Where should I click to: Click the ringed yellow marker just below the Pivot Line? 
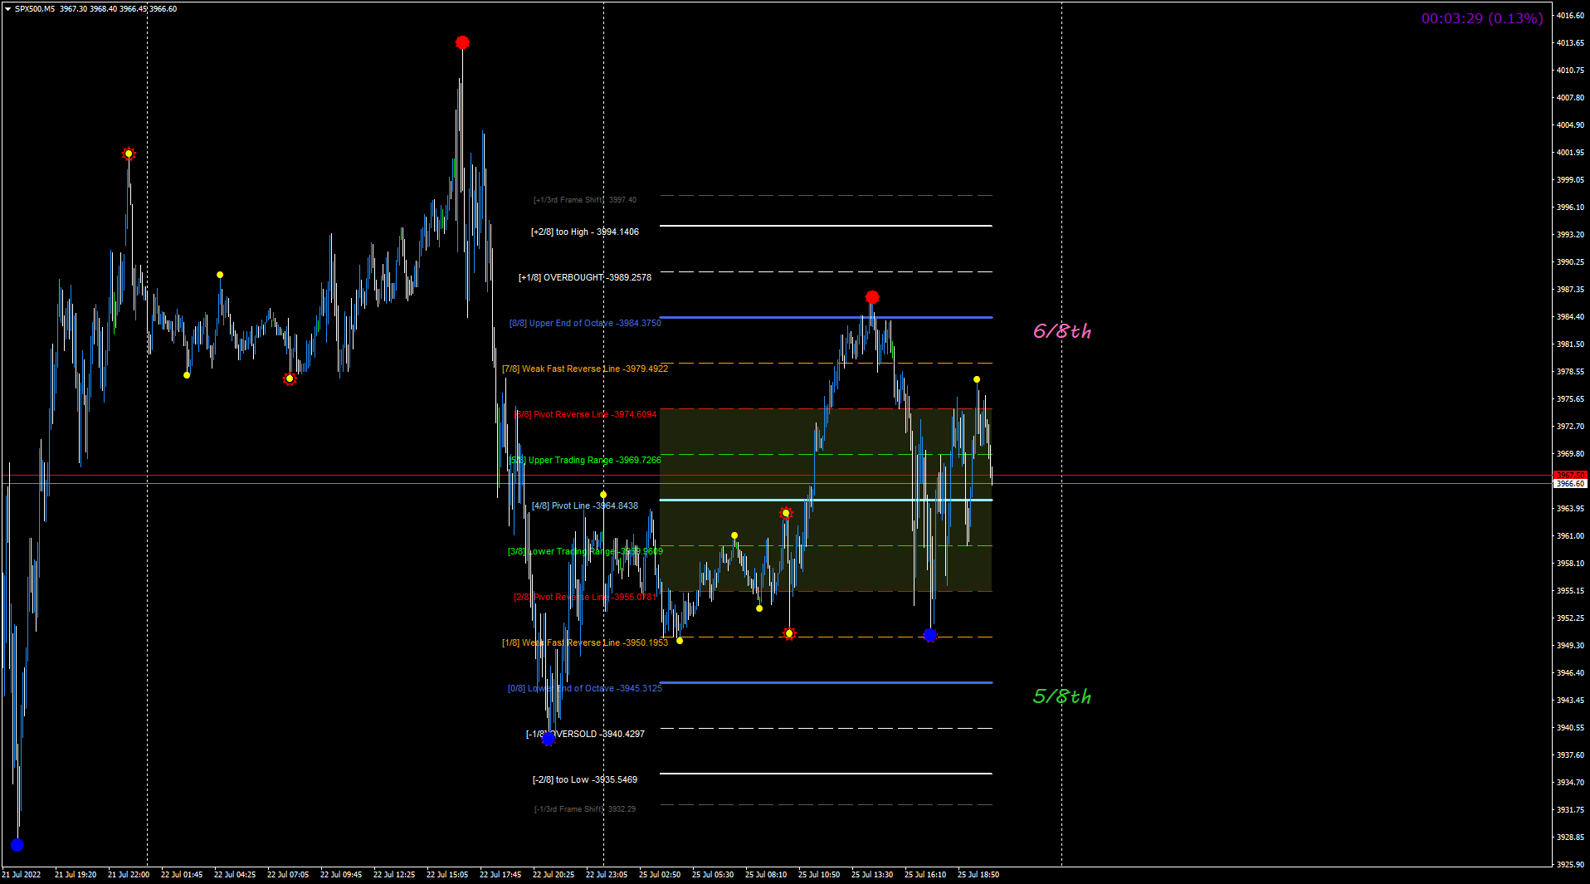786,513
